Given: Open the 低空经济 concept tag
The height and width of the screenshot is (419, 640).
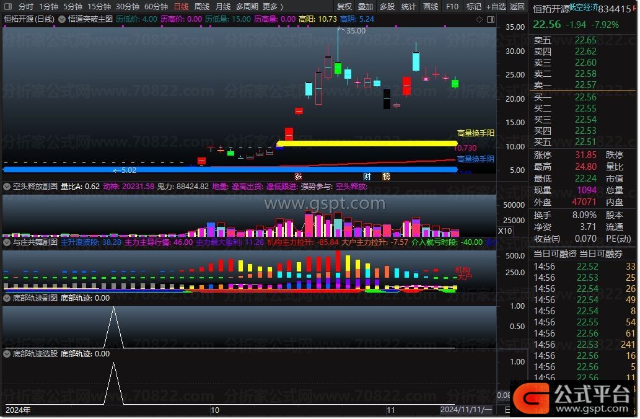Looking at the screenshot, I should tap(584, 7).
